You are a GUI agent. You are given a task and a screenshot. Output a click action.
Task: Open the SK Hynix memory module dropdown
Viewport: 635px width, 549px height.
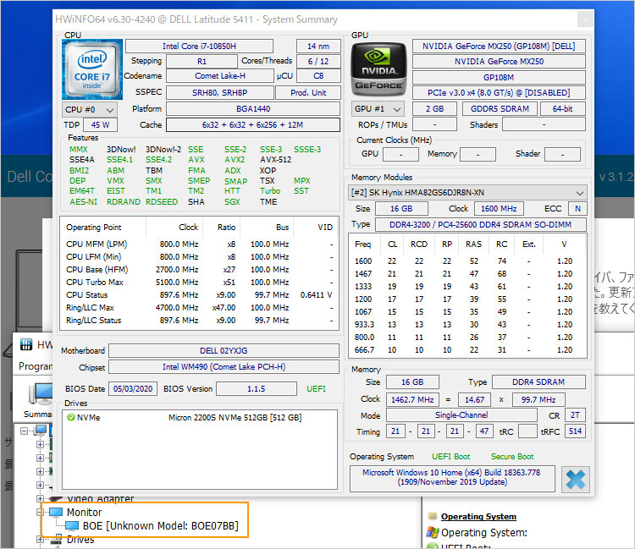467,193
